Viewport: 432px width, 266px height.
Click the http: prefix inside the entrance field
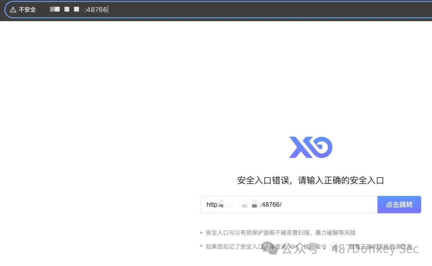212,205
